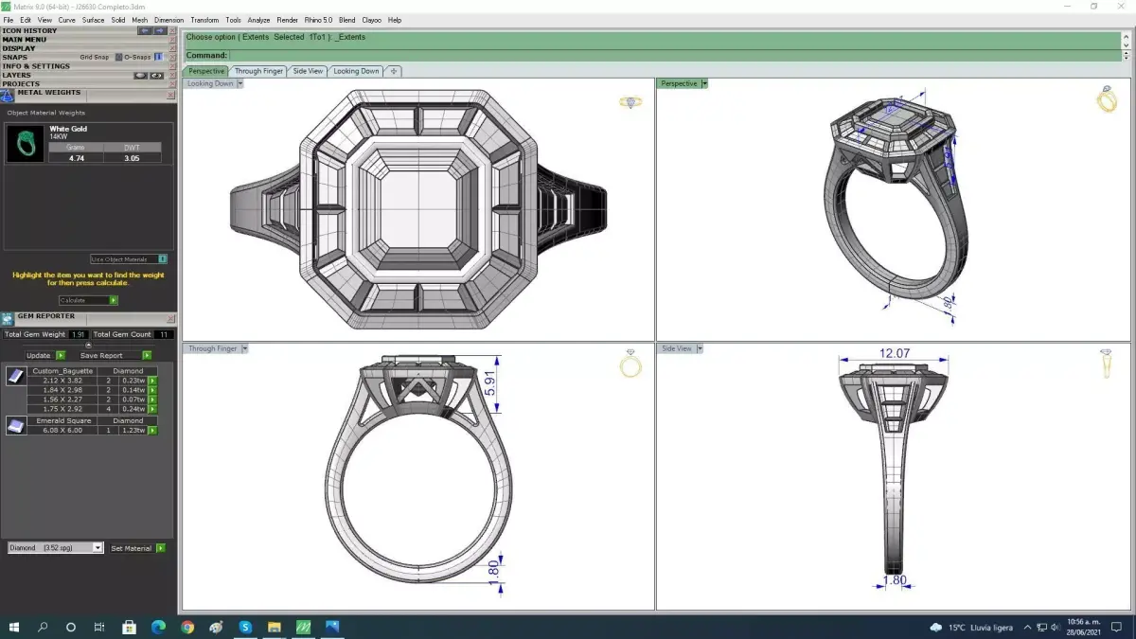Click the Icon History back arrow
Viewport: 1136px width, 639px height.
click(x=145, y=30)
